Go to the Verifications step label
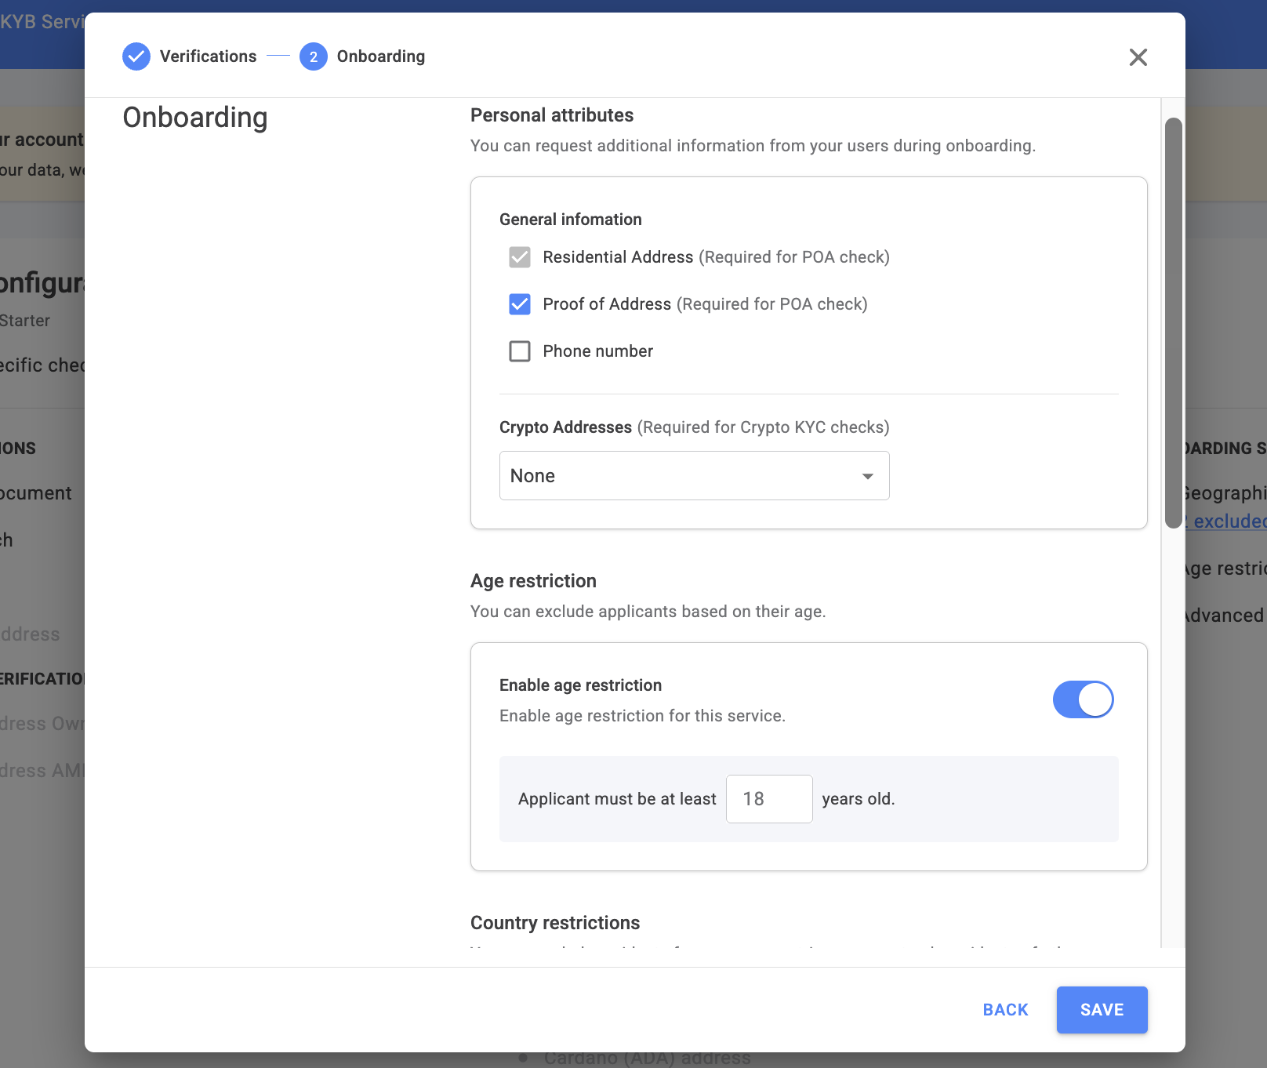Screen dimensions: 1267x1068 208,56
